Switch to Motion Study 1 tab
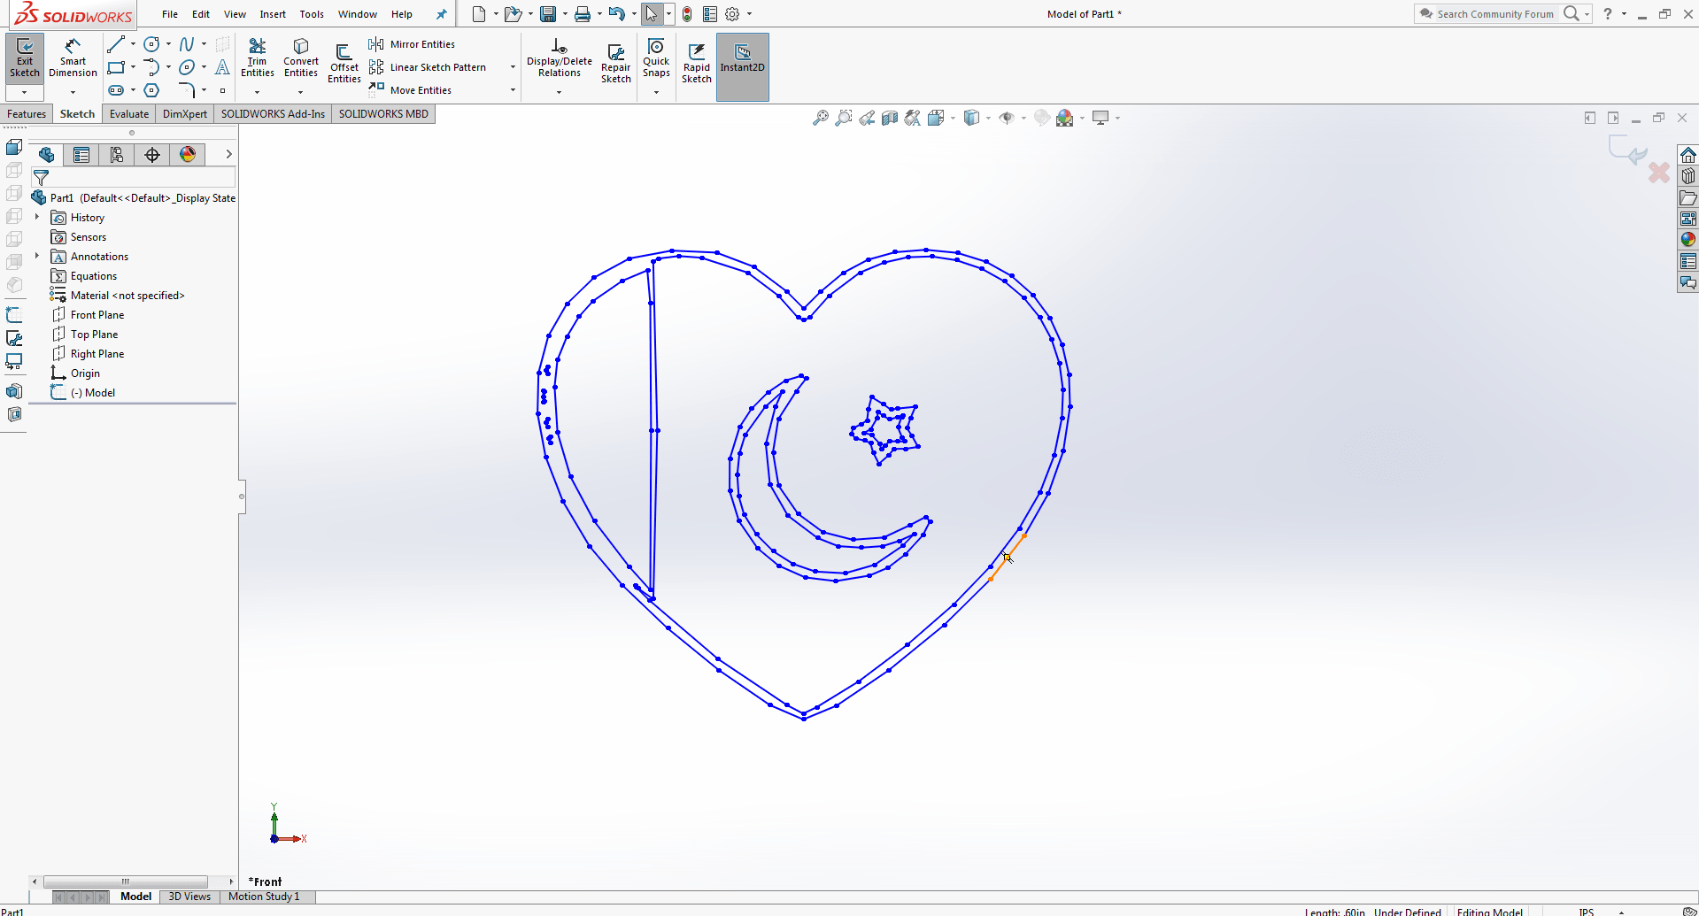Image resolution: width=1699 pixels, height=916 pixels. point(264,897)
